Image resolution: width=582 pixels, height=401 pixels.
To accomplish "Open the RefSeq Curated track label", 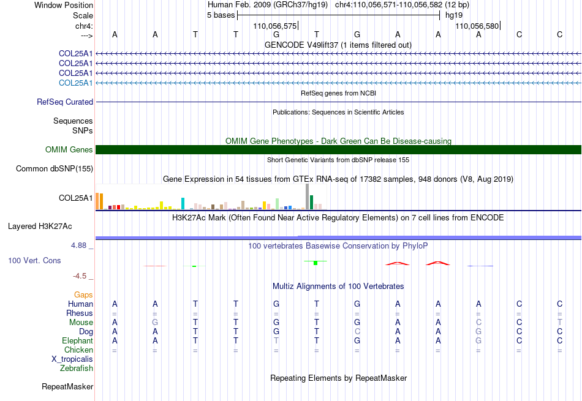I will click(x=65, y=102).
